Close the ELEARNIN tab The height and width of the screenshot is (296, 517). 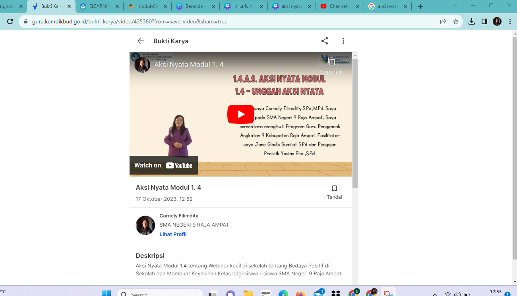pyautogui.click(x=117, y=6)
